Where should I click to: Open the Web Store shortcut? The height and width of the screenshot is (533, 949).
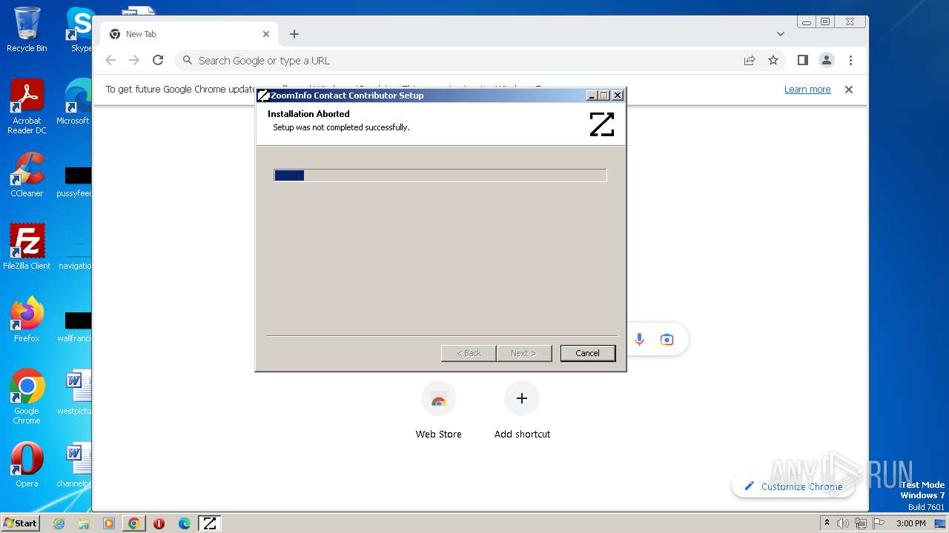(439, 411)
